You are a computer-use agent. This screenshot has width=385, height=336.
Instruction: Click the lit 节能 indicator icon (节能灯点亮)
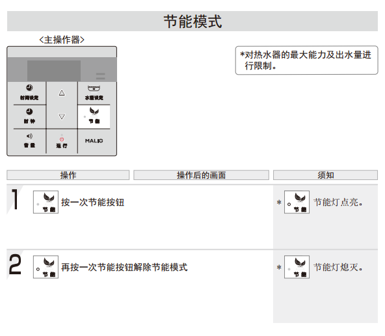pos(297,202)
